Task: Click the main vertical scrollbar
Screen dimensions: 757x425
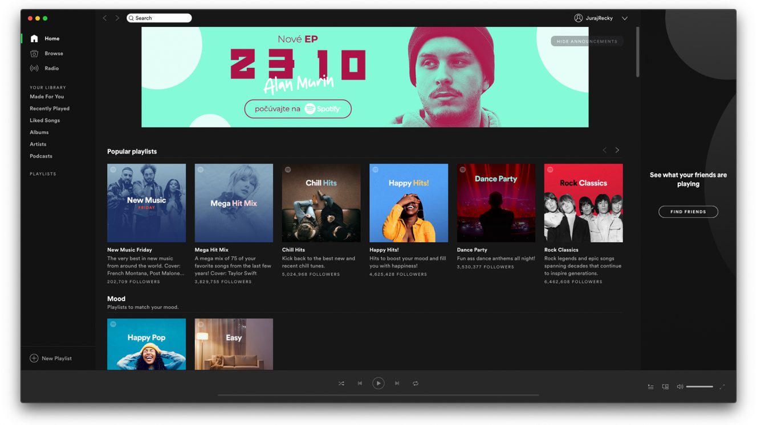Action: (638, 52)
